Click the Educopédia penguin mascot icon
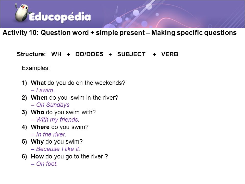Screen dimensions: 245x184 [x=22, y=13]
